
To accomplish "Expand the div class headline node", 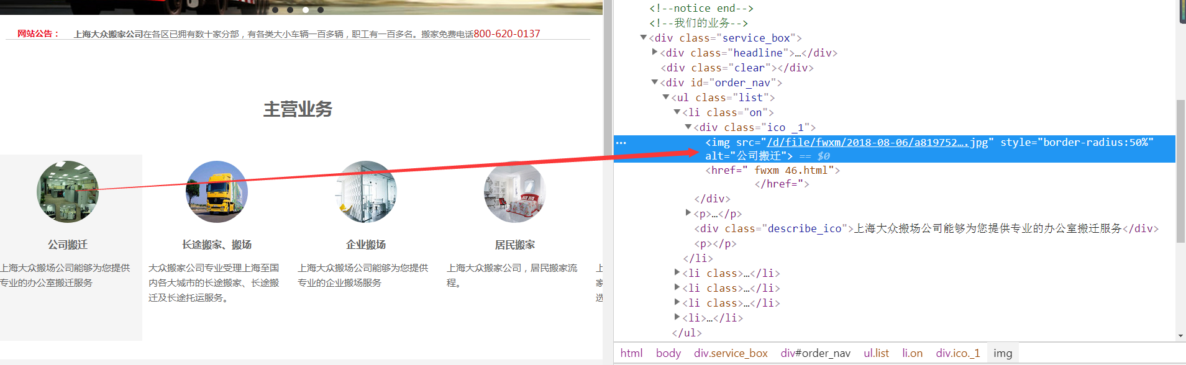I will click(x=655, y=53).
